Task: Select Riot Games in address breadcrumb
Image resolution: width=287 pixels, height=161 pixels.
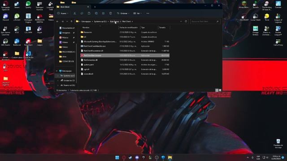Action: (x=115, y=21)
